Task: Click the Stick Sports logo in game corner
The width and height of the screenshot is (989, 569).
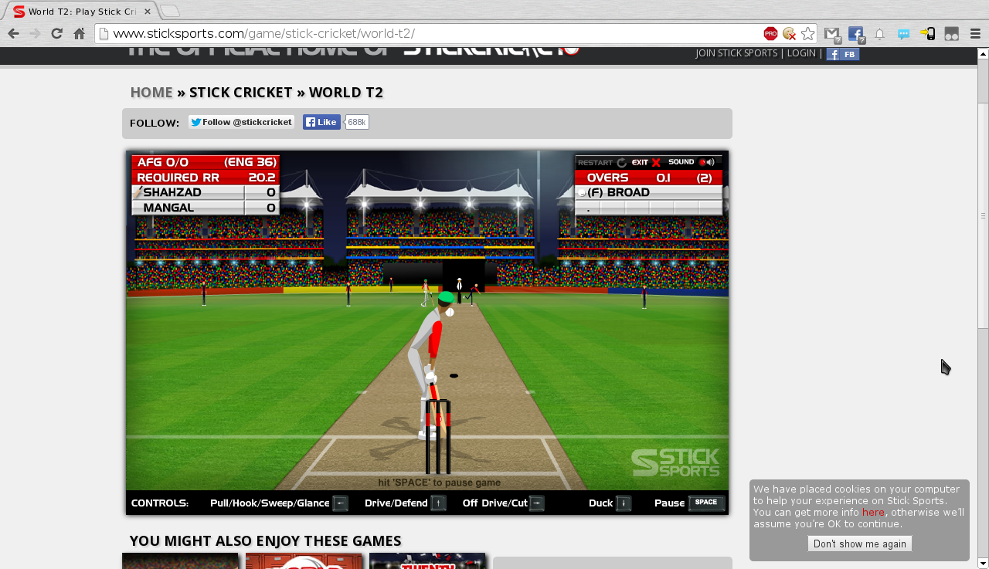Action: tap(675, 462)
